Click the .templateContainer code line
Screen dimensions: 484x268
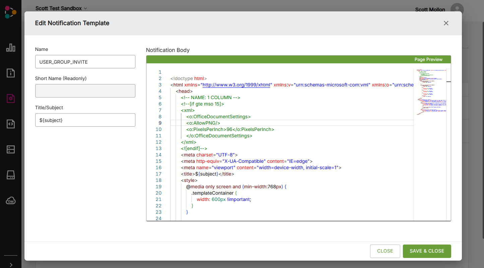coord(214,193)
